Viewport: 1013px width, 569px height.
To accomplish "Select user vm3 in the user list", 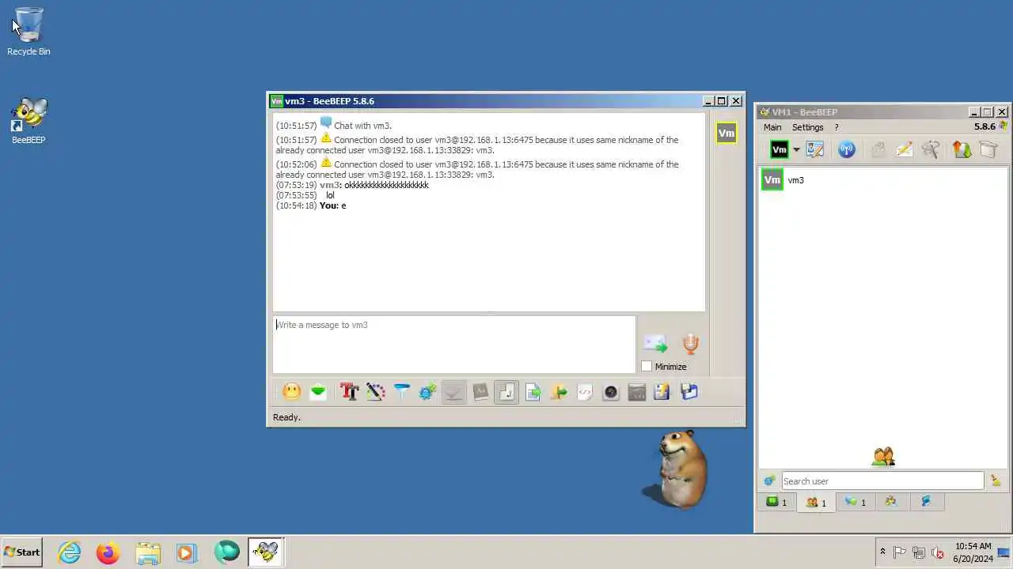I will [882, 180].
